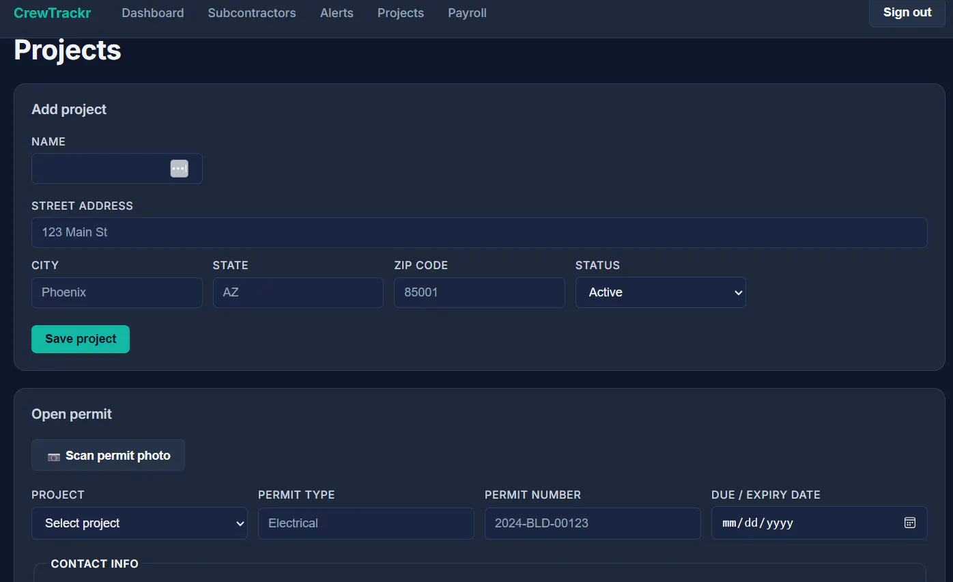Sign out of the account

coord(907,12)
